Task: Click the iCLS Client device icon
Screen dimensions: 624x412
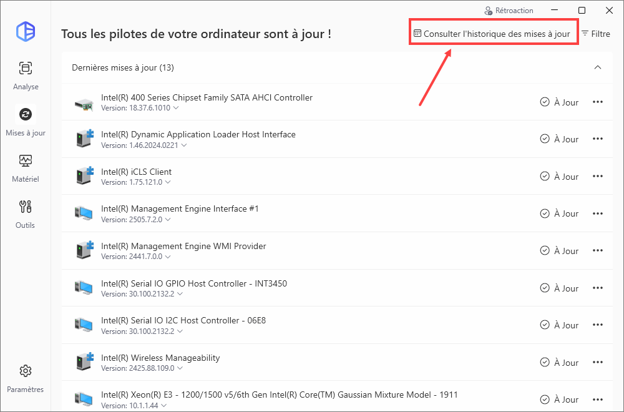Action: [x=84, y=176]
